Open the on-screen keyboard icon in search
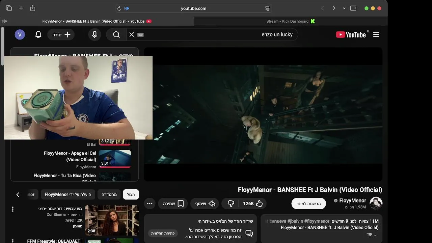 141,35
